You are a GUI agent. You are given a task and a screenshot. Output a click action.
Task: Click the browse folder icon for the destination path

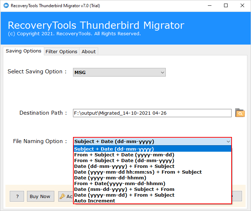click(240, 113)
